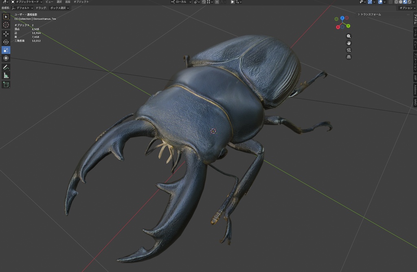Viewport: 417px width, 272px height.
Task: Choose the Move tool
Action: pos(6,34)
